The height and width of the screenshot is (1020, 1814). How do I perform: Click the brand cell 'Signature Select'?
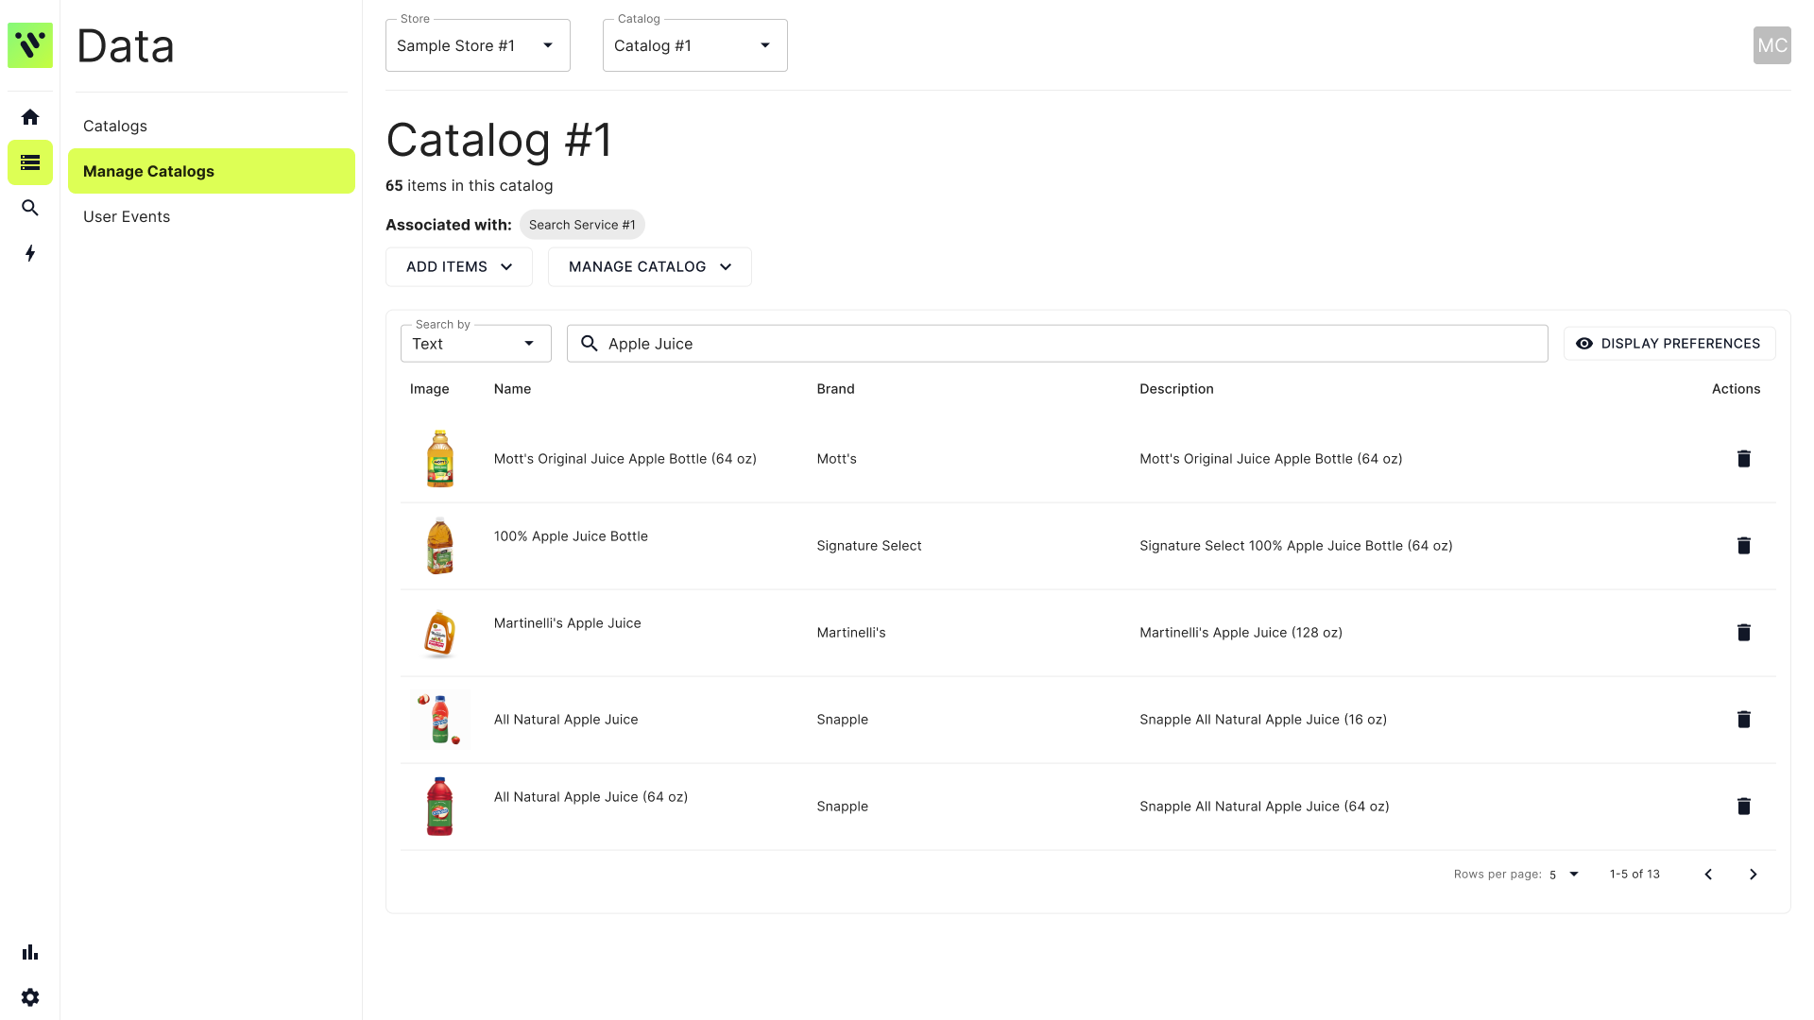[x=868, y=546]
